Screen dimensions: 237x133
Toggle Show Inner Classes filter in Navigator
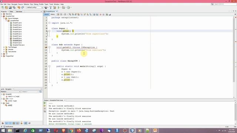click(x=18, y=123)
